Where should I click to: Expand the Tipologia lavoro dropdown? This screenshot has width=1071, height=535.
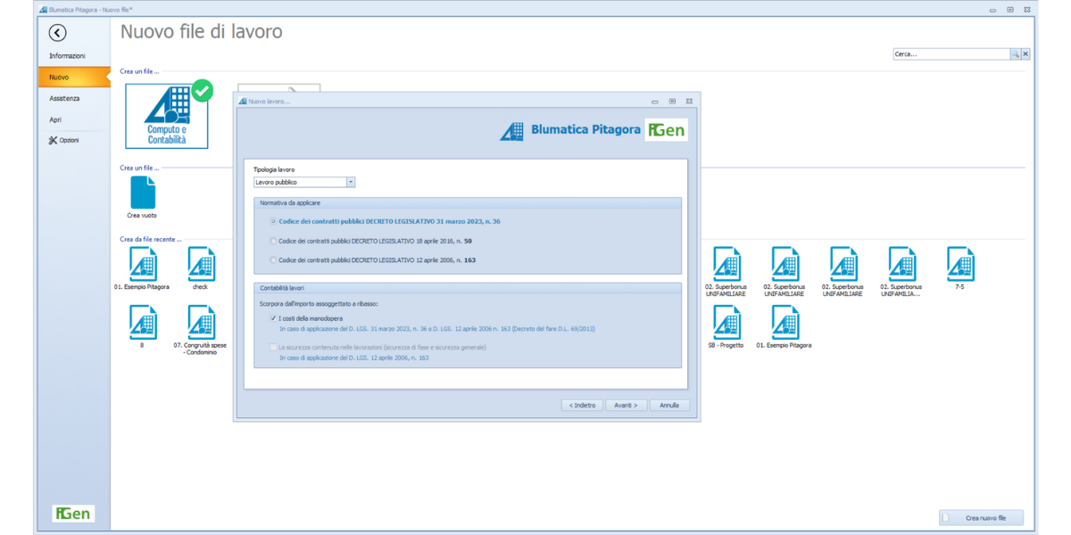tap(350, 182)
